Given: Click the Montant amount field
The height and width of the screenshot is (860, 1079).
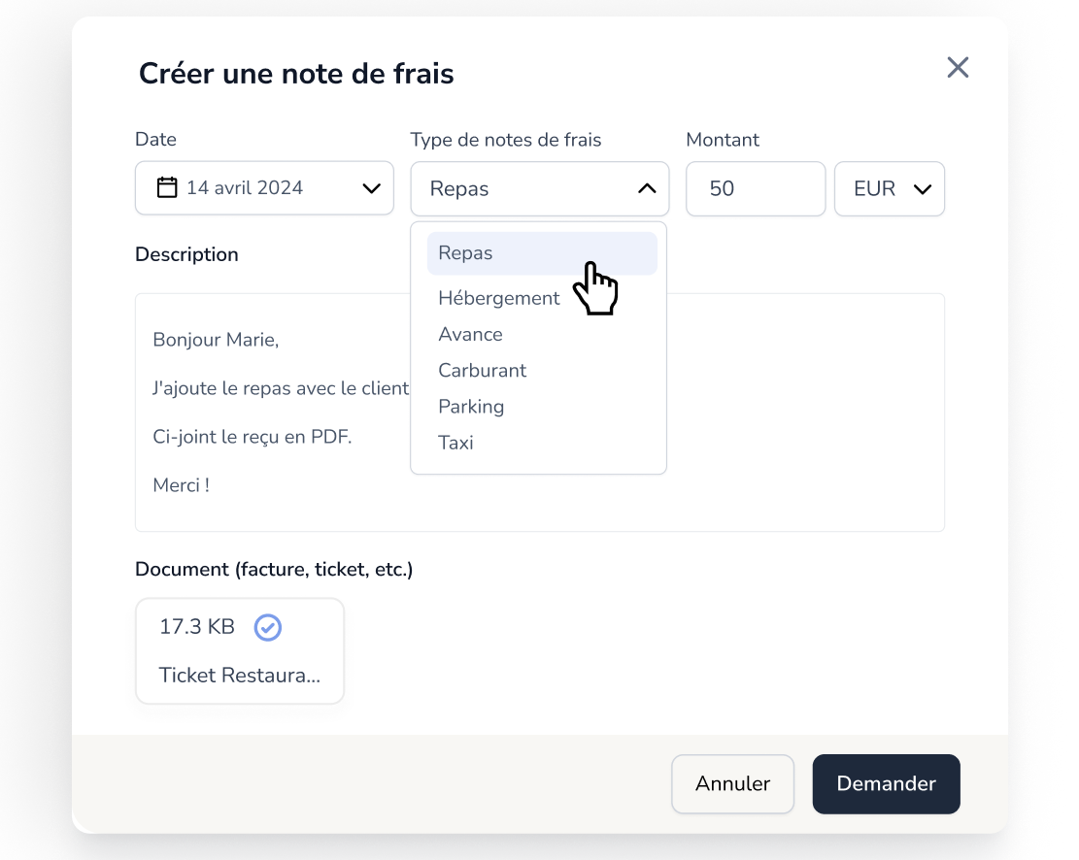Looking at the screenshot, I should (x=756, y=188).
